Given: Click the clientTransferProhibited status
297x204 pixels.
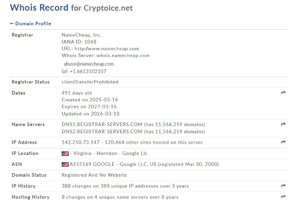Looking at the screenshot, I should click(x=90, y=82).
